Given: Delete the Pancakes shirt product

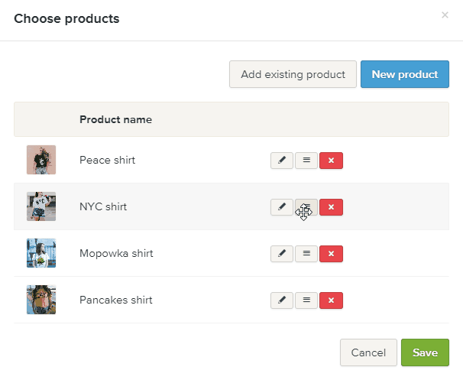Looking at the screenshot, I should tap(331, 300).
